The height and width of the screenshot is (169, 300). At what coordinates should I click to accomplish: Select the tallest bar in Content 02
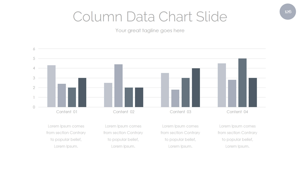[118, 86]
